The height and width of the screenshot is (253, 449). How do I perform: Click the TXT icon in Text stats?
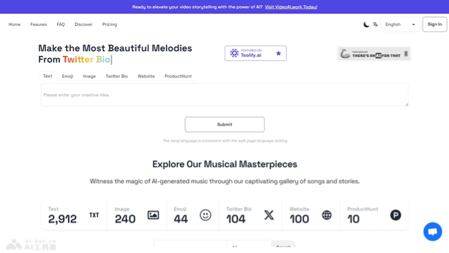(x=94, y=215)
